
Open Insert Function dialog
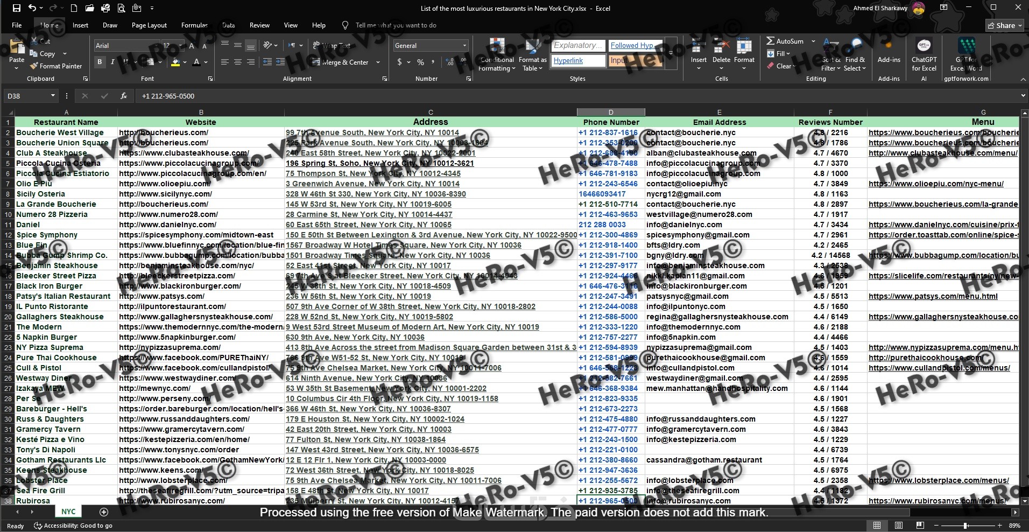click(x=124, y=96)
